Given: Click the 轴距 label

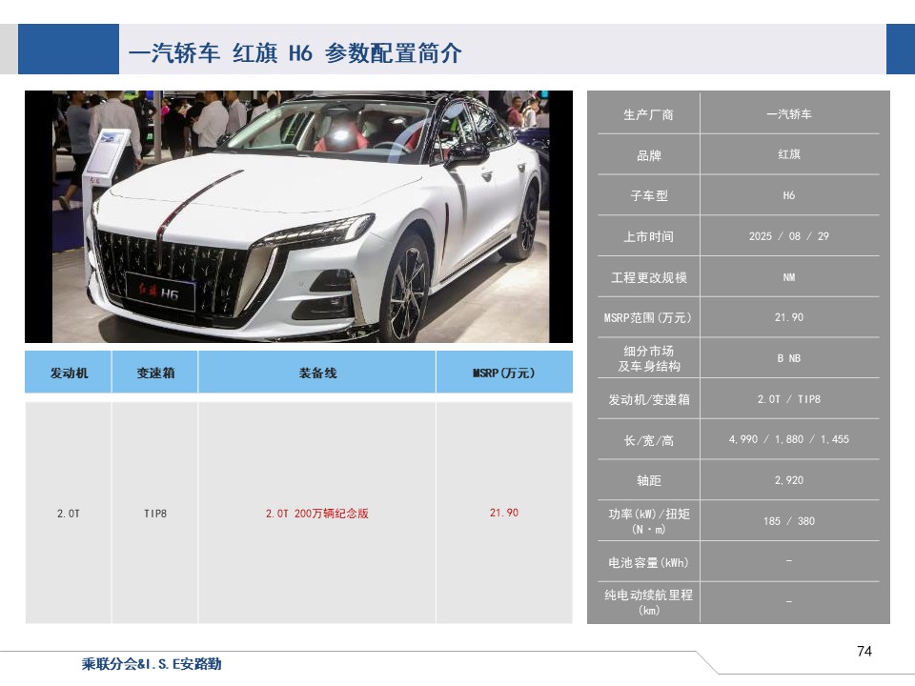Looking at the screenshot, I should 648,480.
